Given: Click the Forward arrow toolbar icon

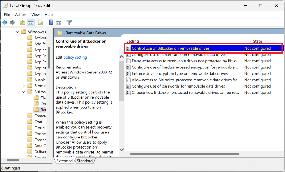Looking at the screenshot, I should [x=12, y=23].
